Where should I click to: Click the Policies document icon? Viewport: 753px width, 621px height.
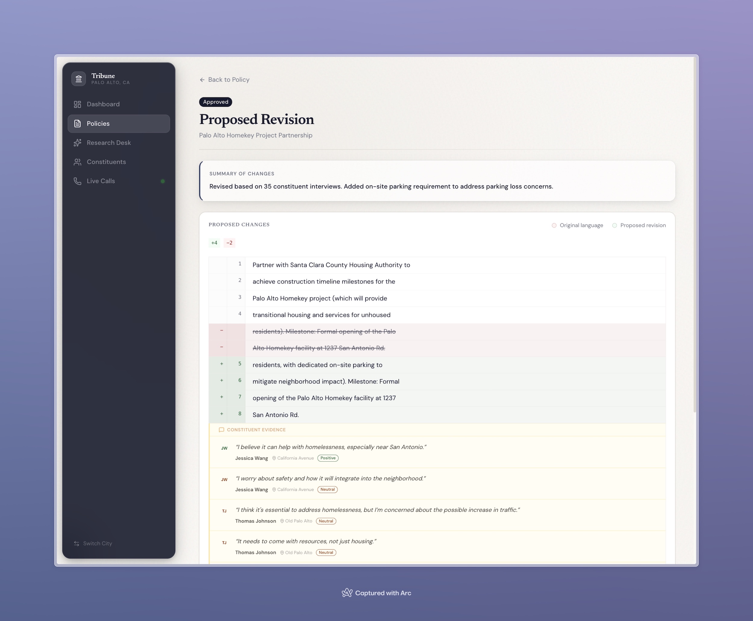point(77,123)
